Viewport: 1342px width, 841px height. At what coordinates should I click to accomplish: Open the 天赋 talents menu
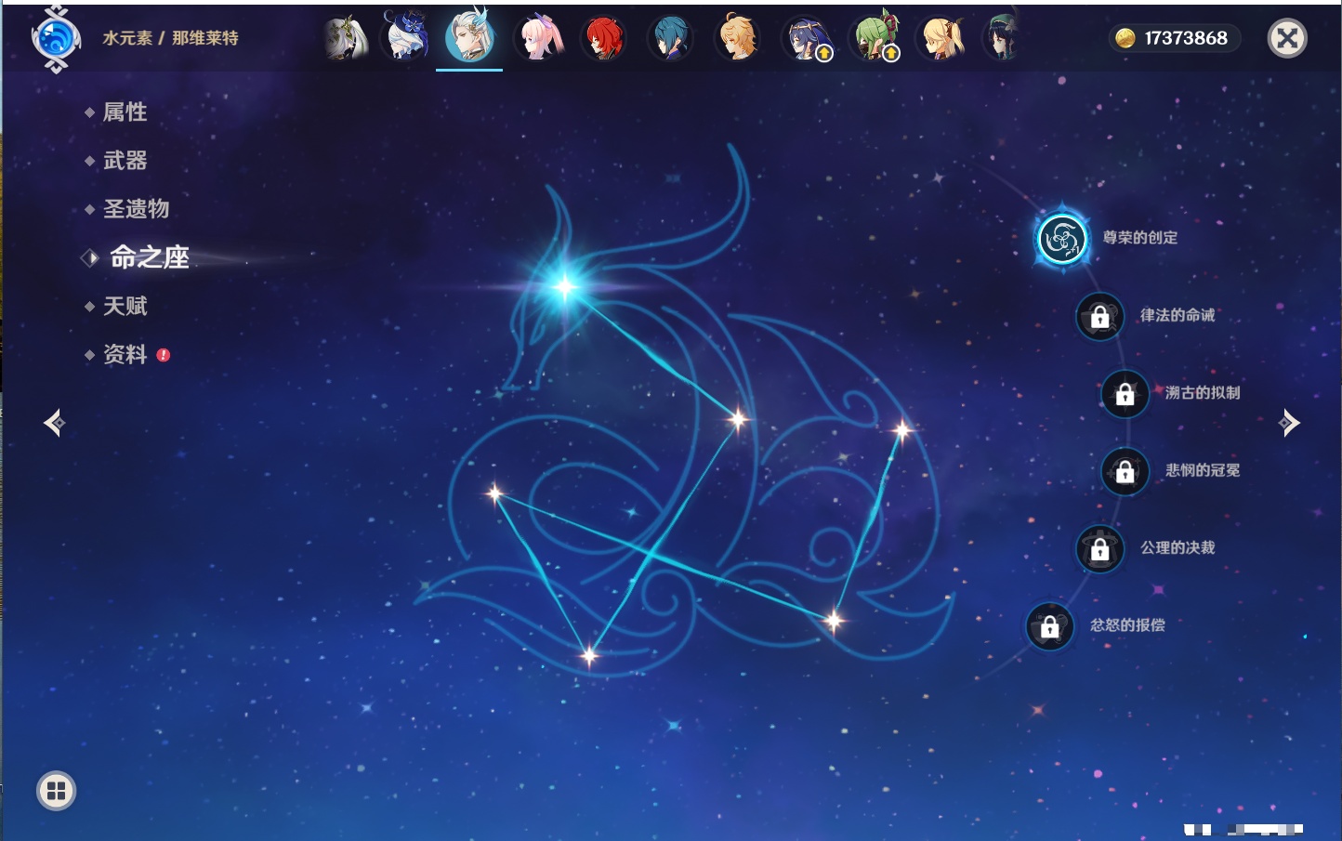(x=125, y=306)
